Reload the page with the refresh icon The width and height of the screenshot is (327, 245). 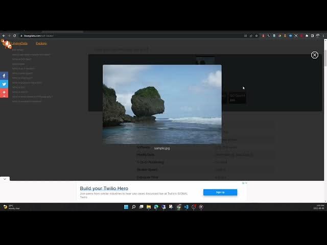15,36
